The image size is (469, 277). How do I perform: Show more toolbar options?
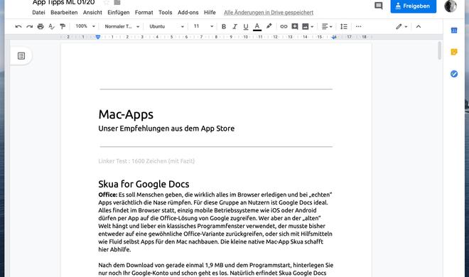point(359,26)
